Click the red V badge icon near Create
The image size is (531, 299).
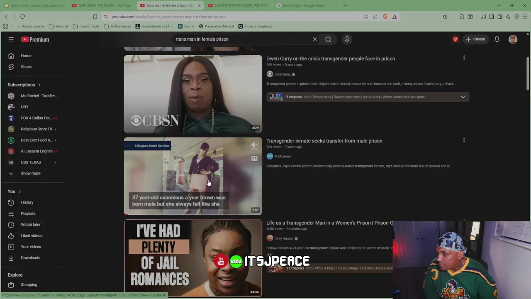455,39
